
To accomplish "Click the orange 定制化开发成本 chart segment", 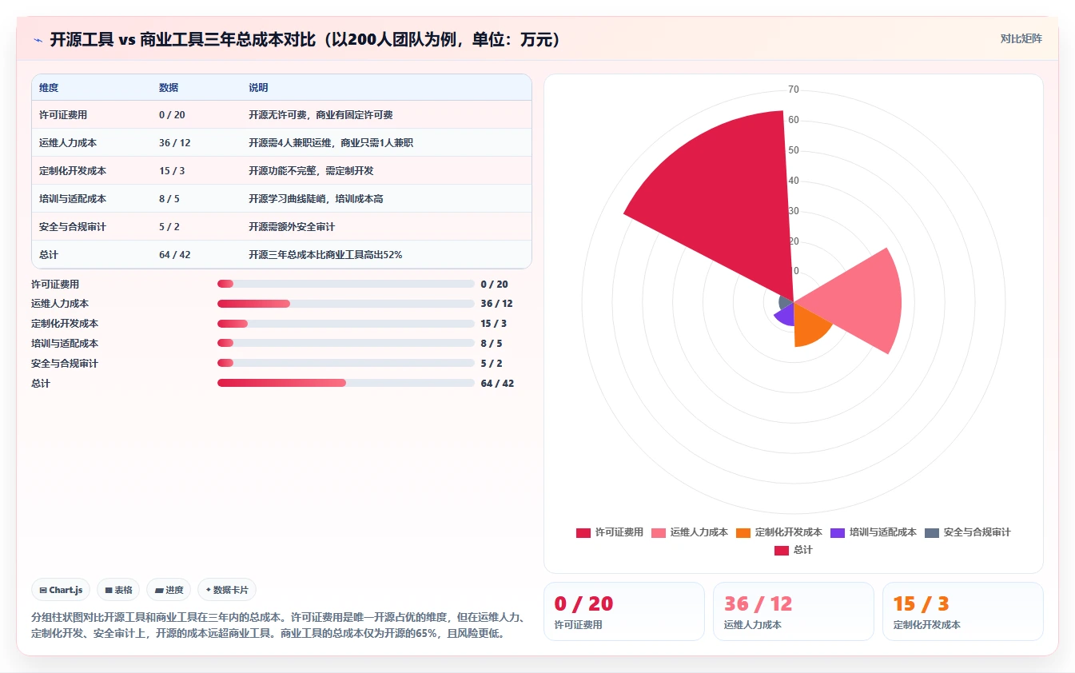I will 809,325.
